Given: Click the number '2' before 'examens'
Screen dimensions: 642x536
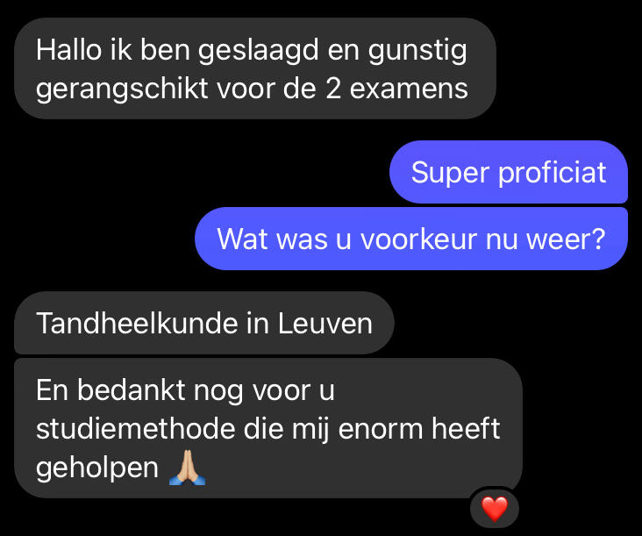Looking at the screenshot, I should click(x=333, y=89).
